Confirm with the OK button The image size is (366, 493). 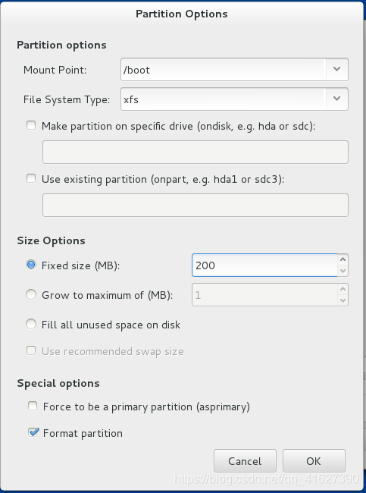click(x=314, y=461)
